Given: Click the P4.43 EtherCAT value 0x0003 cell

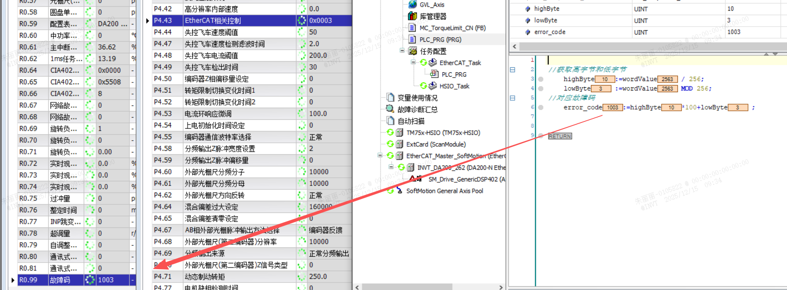Looking at the screenshot, I should [x=328, y=20].
